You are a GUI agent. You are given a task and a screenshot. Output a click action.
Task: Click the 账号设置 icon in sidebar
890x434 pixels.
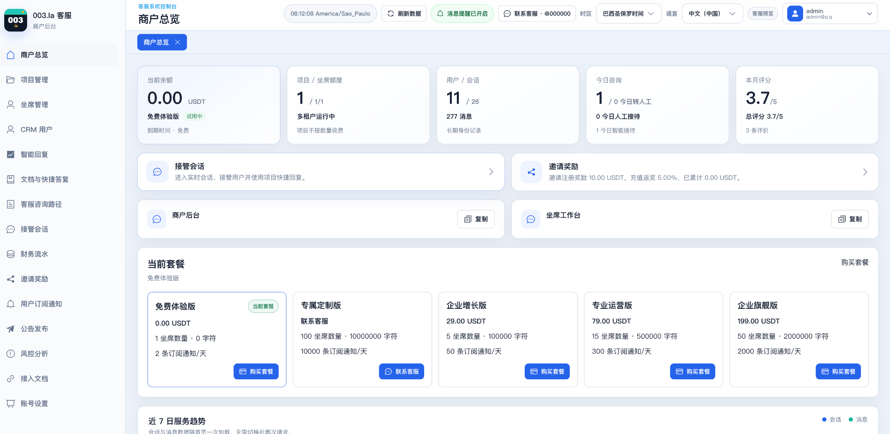11,404
